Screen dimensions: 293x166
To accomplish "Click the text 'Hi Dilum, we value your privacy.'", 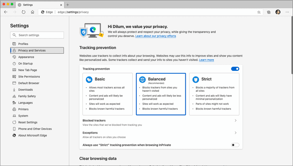I will click(138, 26).
